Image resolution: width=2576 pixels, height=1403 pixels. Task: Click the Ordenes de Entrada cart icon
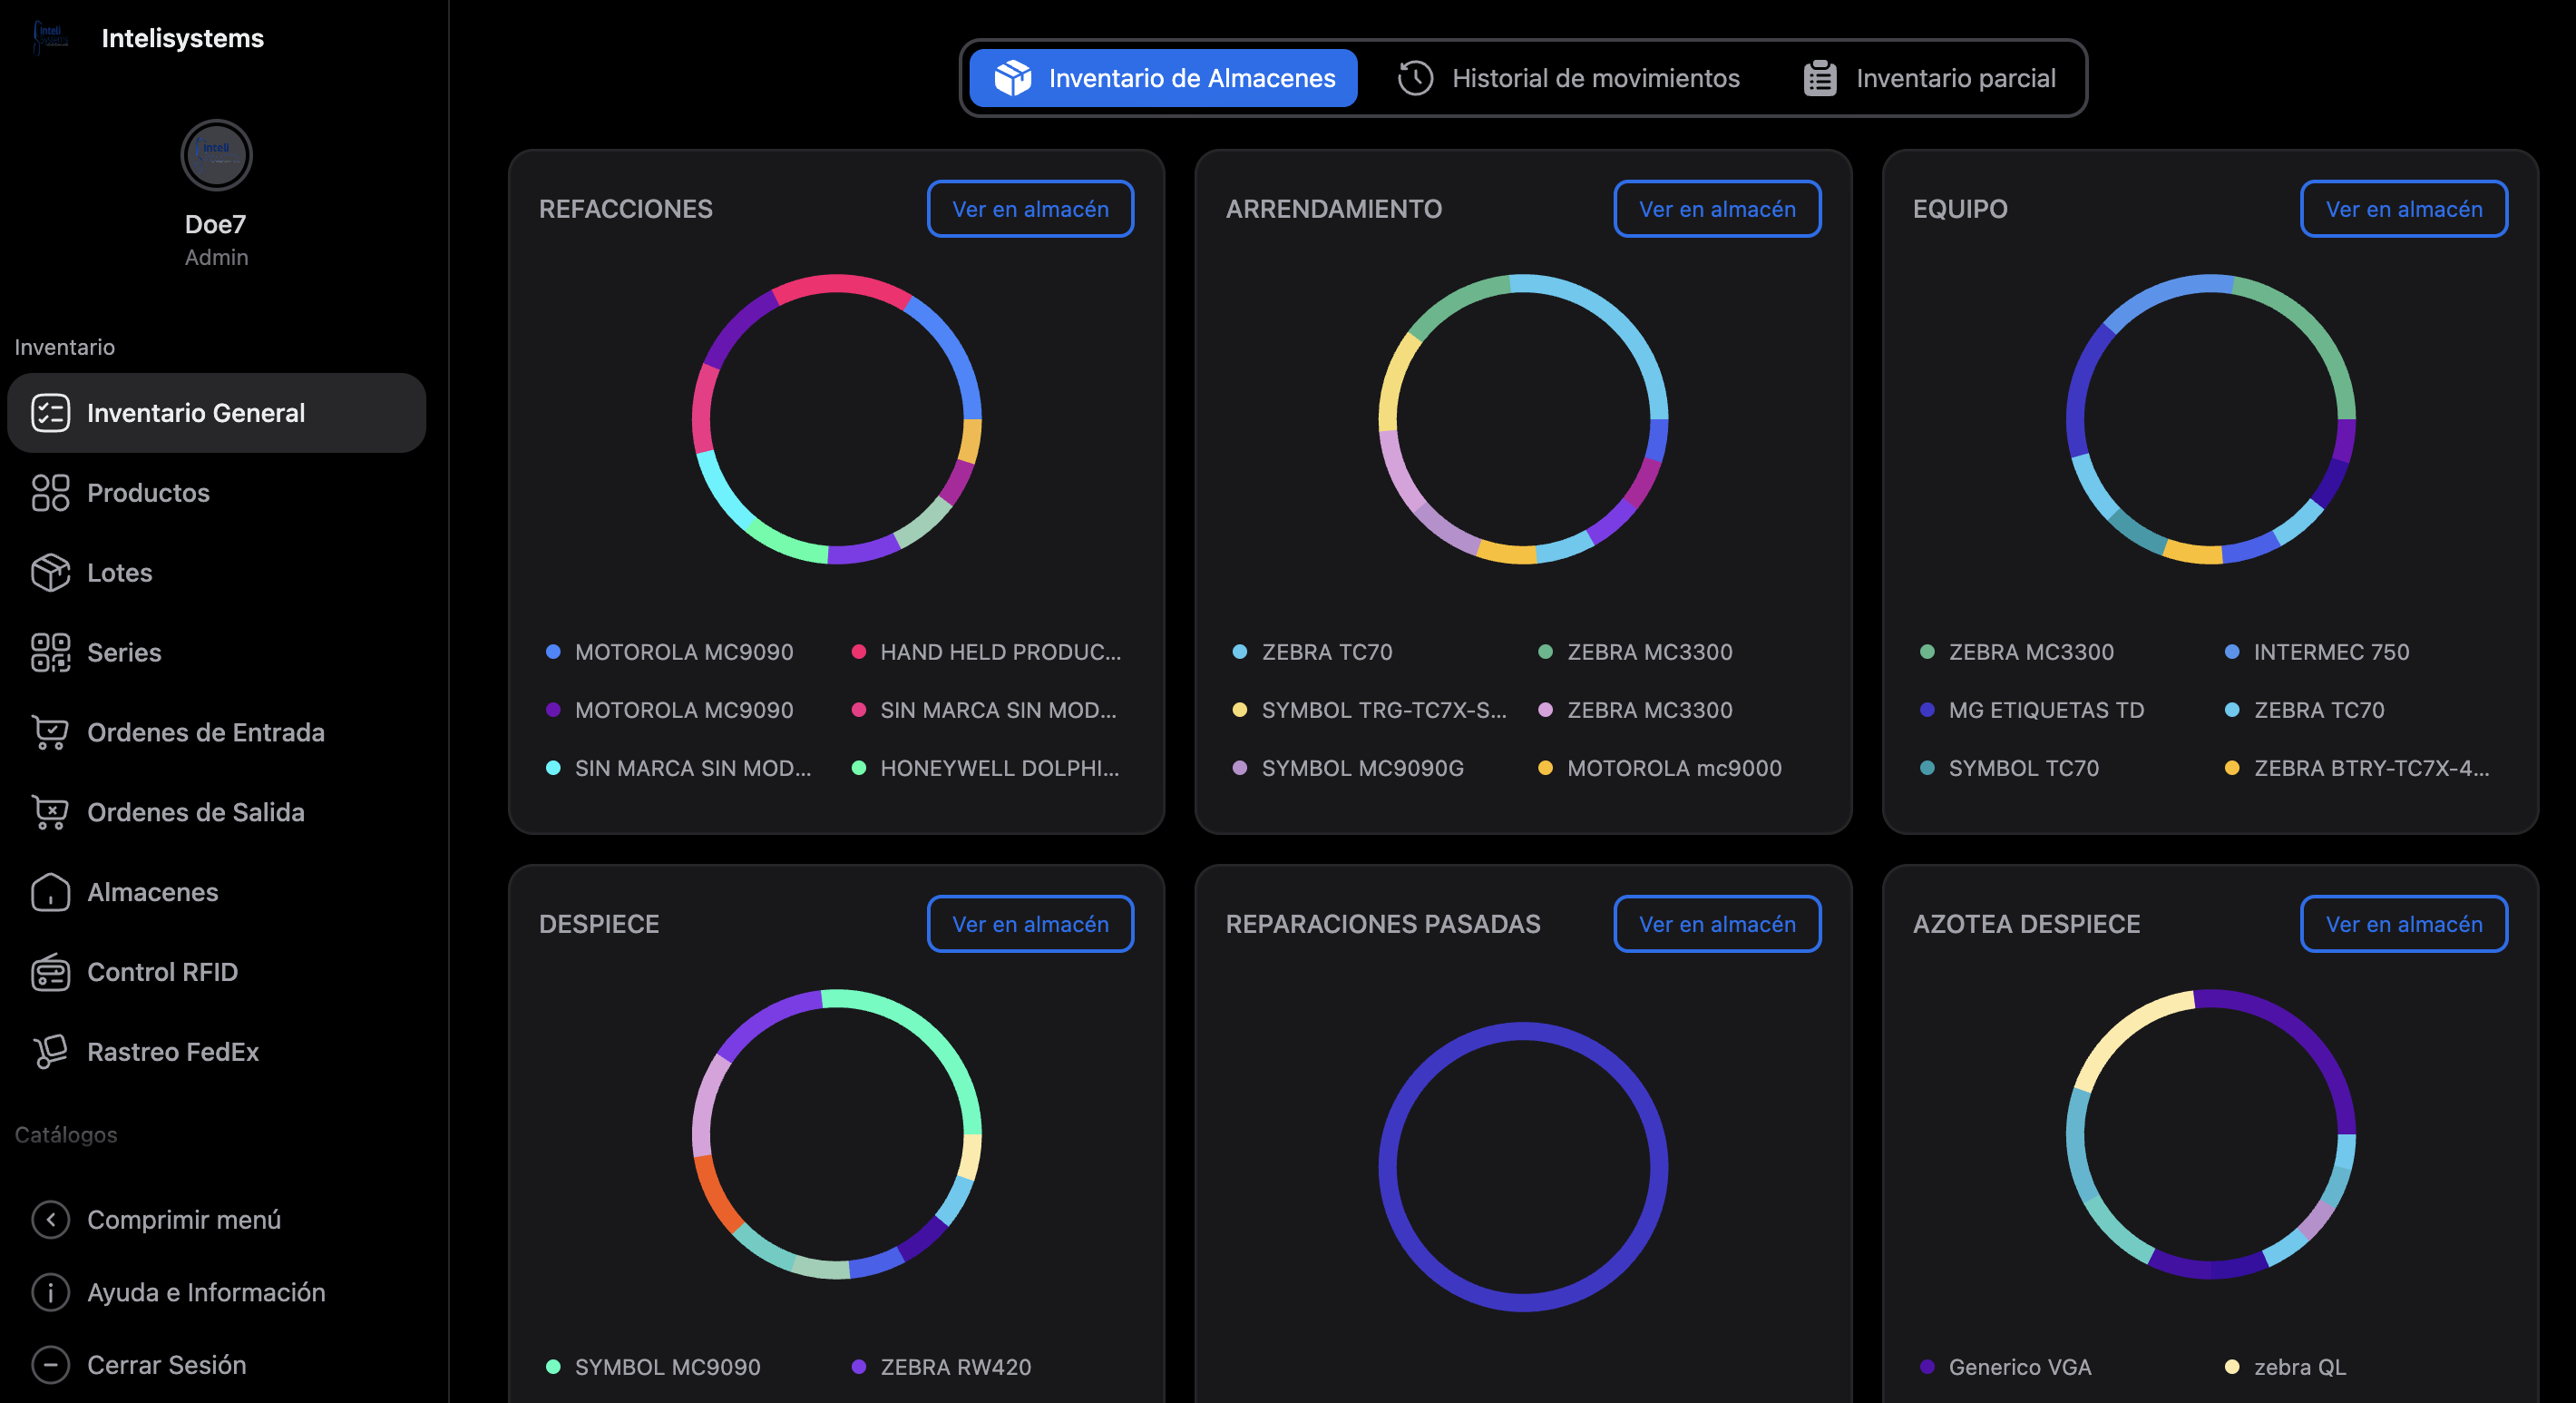[50, 732]
